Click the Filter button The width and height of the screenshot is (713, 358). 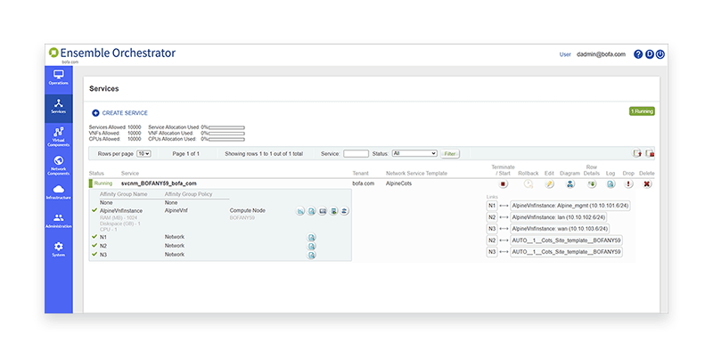(450, 153)
